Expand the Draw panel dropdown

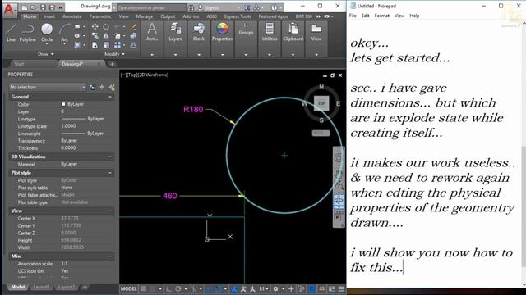coord(46,54)
